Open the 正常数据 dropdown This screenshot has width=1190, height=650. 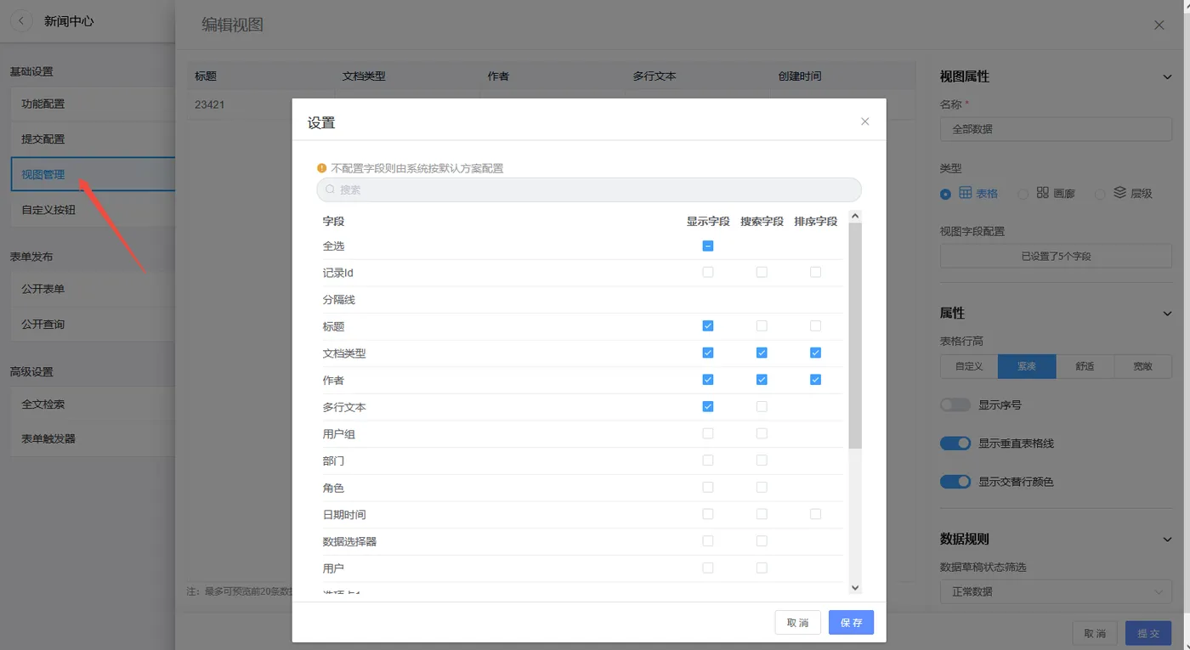tap(1055, 591)
